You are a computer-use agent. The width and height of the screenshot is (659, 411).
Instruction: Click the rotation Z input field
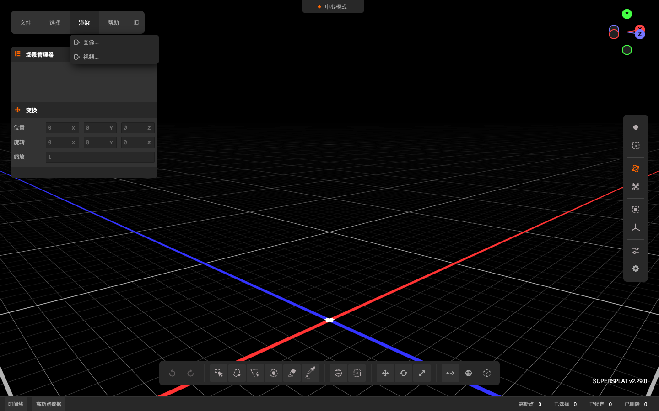click(138, 142)
